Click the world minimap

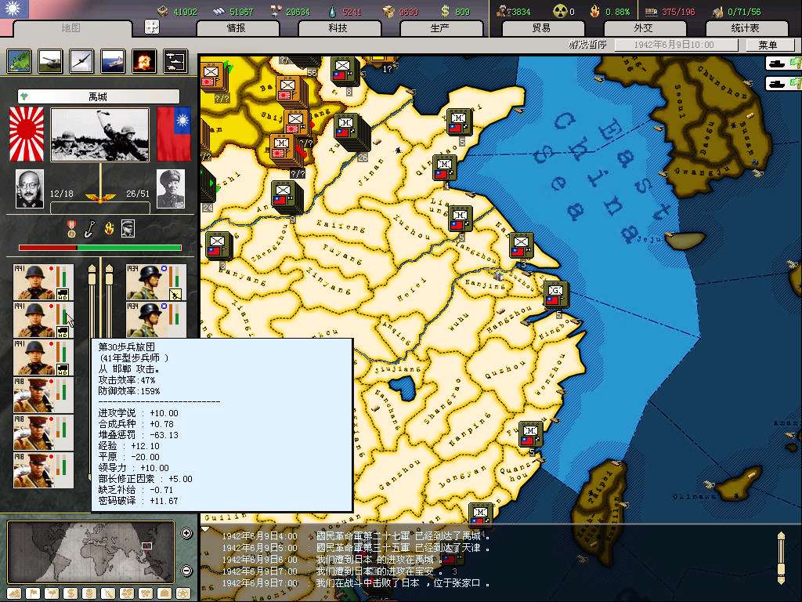(x=91, y=552)
